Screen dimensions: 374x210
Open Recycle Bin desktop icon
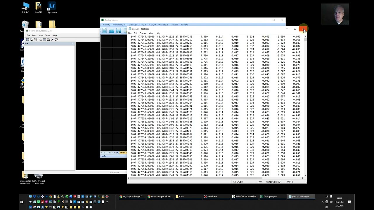pos(25,26)
